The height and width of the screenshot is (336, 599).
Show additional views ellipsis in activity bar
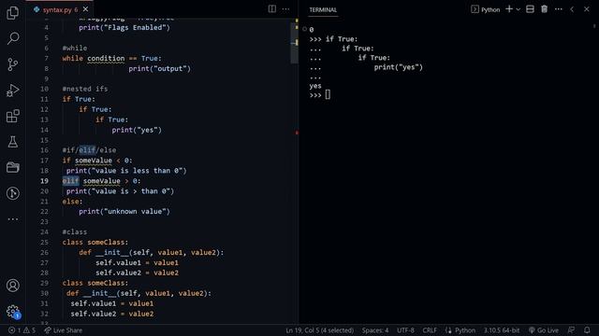coord(12,219)
